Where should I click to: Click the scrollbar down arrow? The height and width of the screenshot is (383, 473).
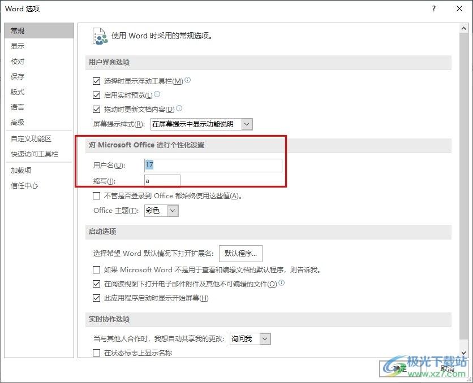click(463, 352)
